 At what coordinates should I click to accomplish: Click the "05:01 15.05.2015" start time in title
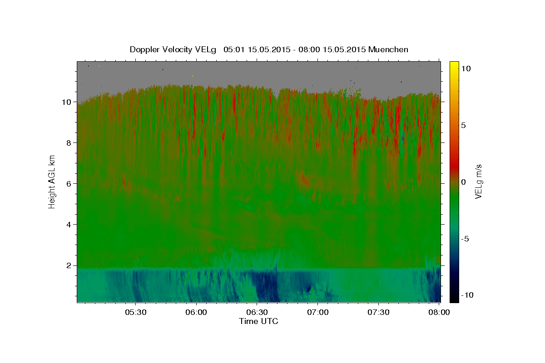(x=257, y=49)
